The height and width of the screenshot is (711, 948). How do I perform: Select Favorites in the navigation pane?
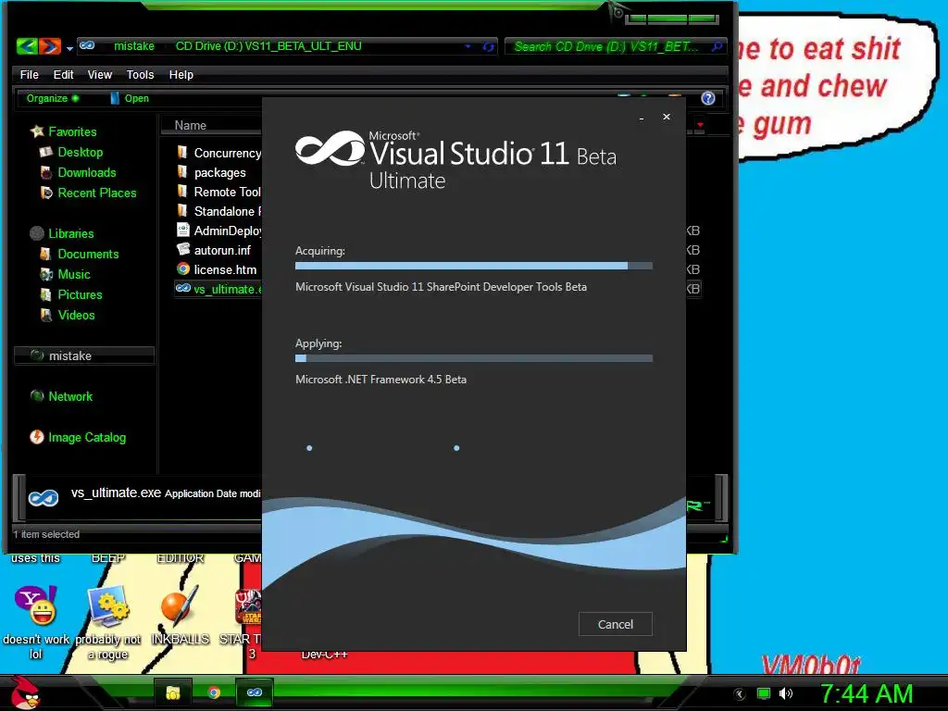(72, 131)
